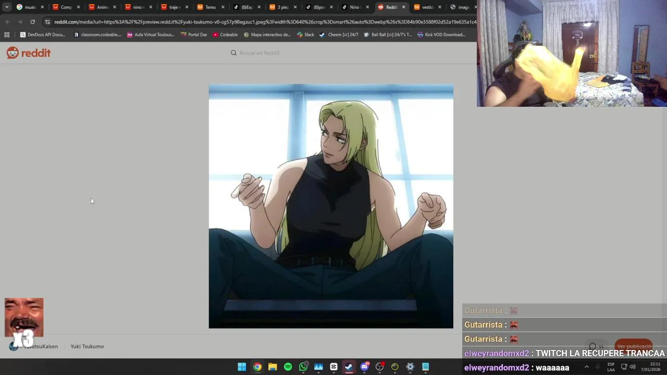Image resolution: width=667 pixels, height=375 pixels.
Task: Go forward in browser history
Action: coord(20,22)
